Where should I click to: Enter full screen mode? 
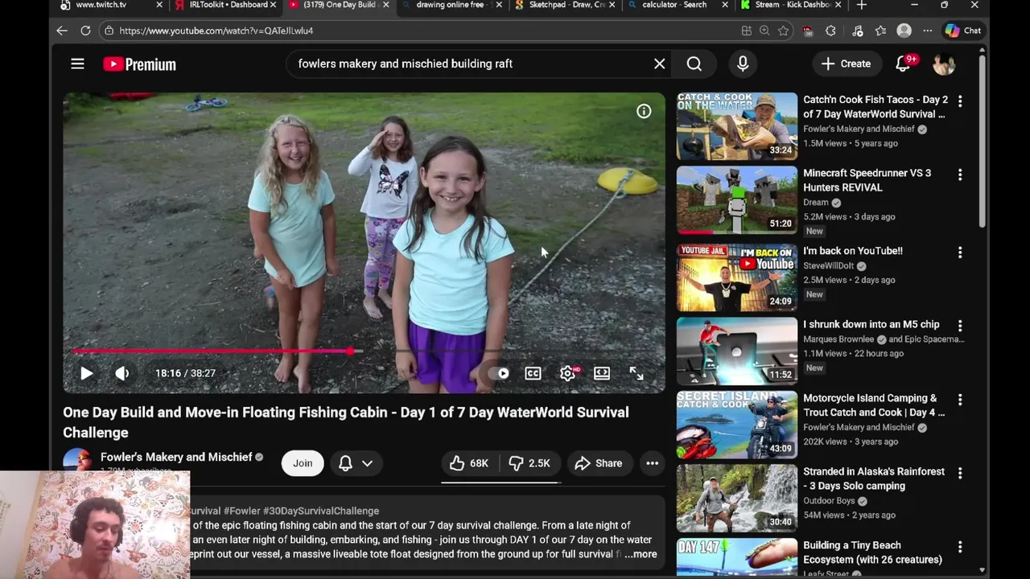pyautogui.click(x=637, y=373)
